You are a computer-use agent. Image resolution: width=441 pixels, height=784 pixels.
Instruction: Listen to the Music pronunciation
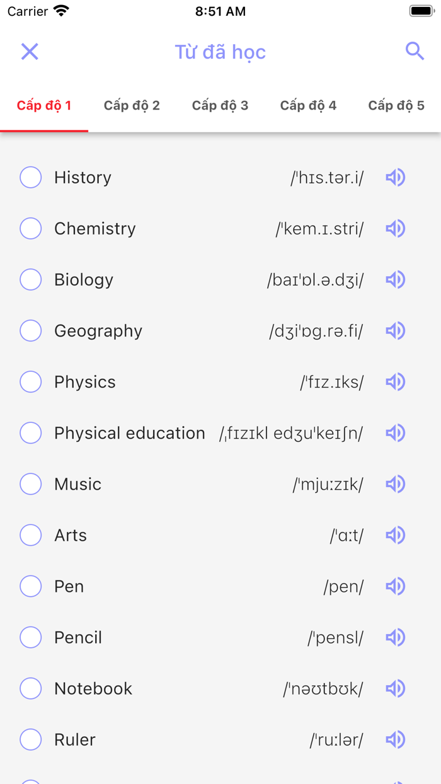395,484
